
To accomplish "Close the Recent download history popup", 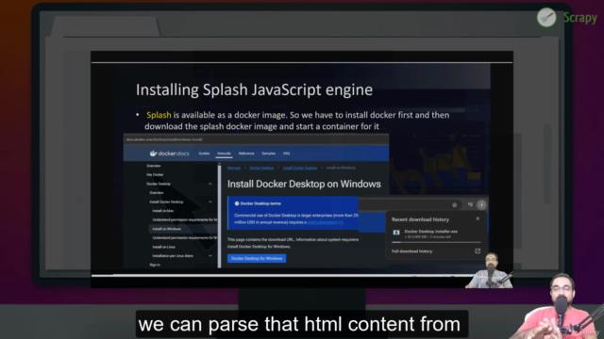I will tap(478, 218).
